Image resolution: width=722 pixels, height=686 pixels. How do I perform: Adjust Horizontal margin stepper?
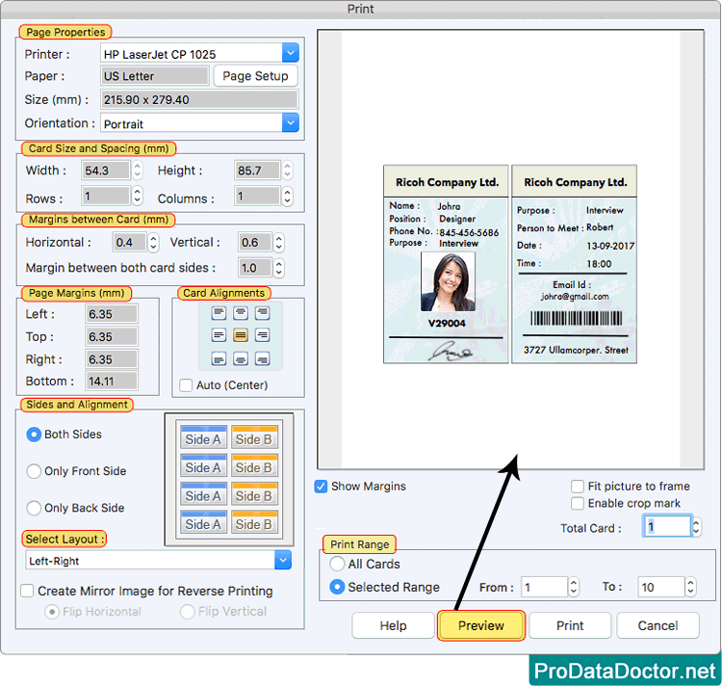pyautogui.click(x=153, y=243)
